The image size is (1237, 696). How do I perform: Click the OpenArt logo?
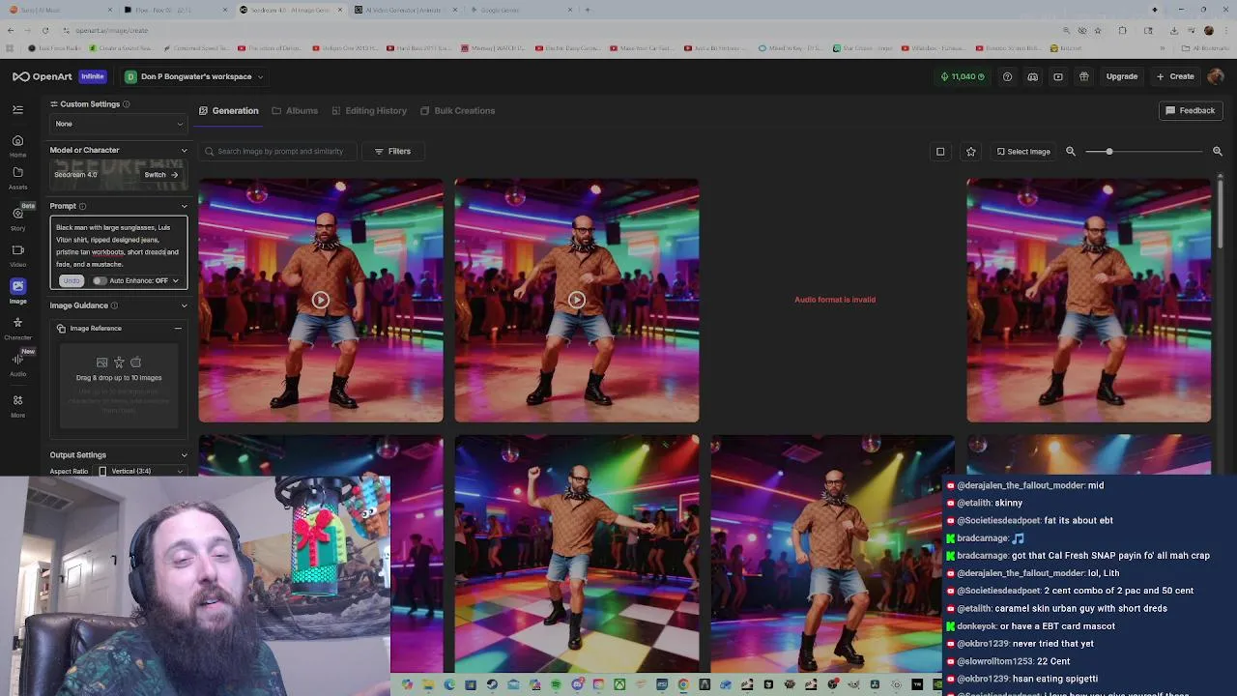pyautogui.click(x=43, y=76)
